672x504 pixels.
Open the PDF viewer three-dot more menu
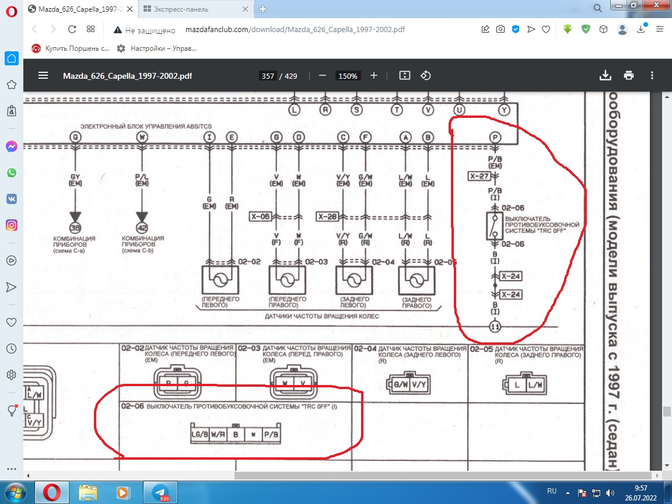tap(652, 75)
